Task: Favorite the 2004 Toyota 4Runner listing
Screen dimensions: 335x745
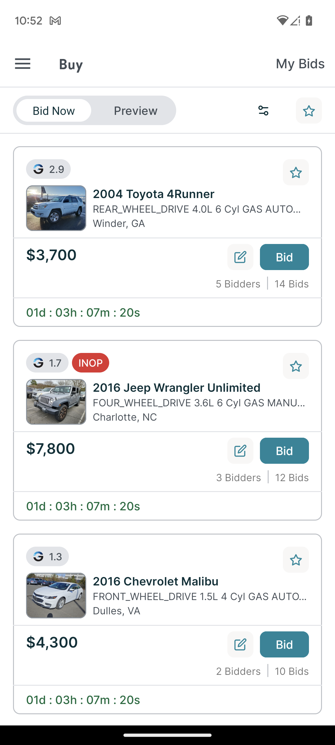Action: [x=296, y=172]
